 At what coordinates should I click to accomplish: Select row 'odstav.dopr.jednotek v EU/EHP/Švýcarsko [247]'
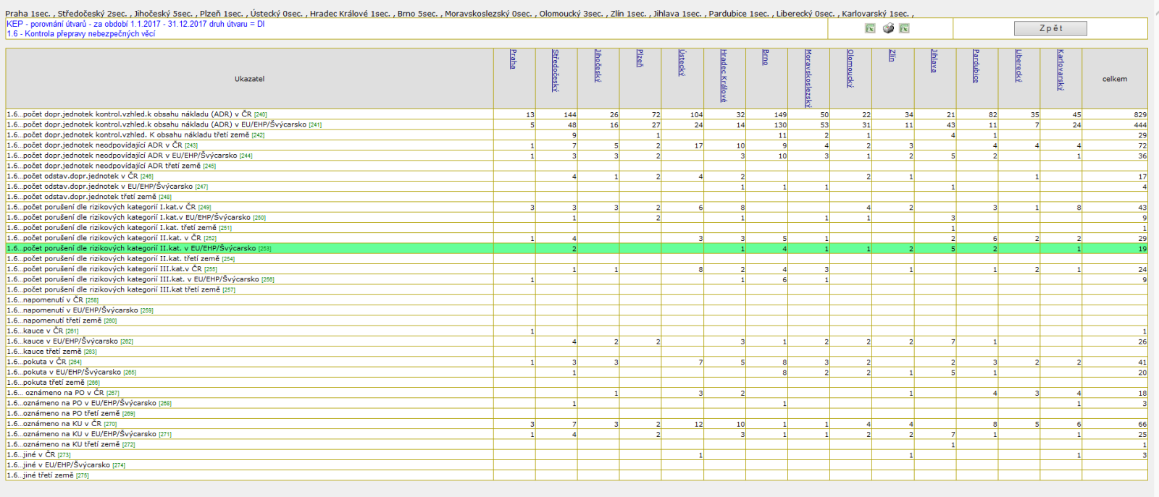pos(577,187)
